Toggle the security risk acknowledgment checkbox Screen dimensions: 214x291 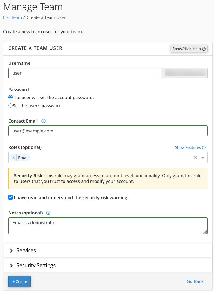10,198
